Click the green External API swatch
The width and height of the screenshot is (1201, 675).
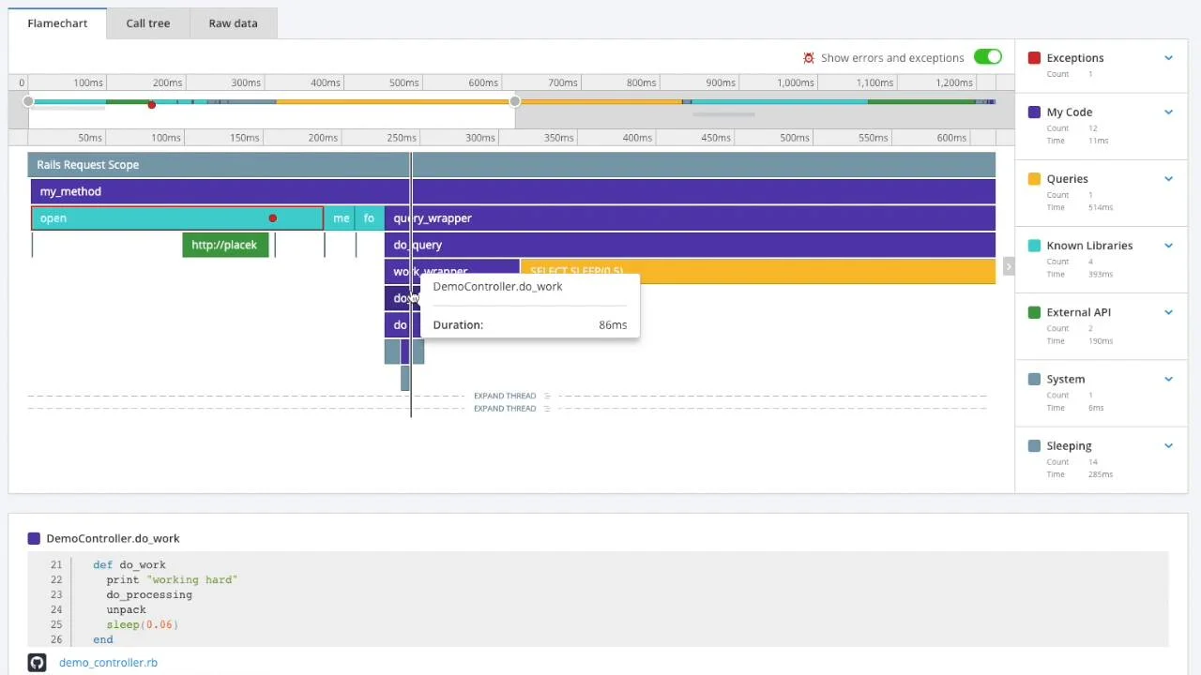[x=1034, y=312]
